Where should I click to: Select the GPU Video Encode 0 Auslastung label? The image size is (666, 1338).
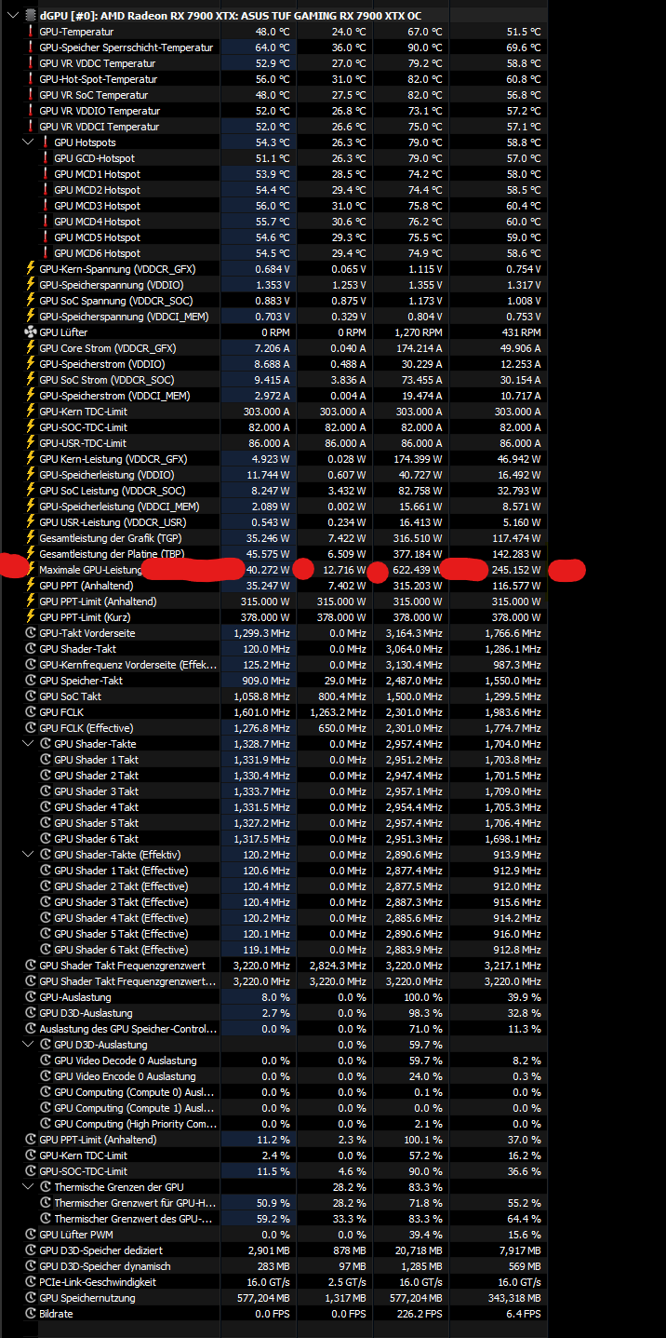[x=125, y=1076]
